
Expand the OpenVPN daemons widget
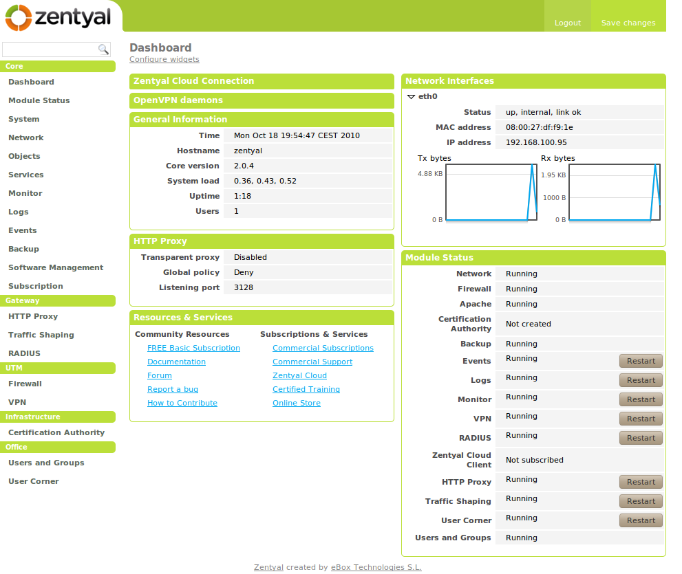(262, 100)
